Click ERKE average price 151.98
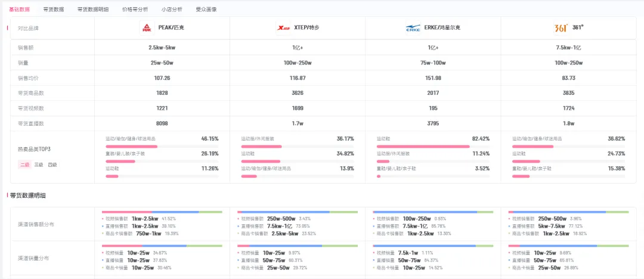The width and height of the screenshot is (644, 279). pos(433,78)
